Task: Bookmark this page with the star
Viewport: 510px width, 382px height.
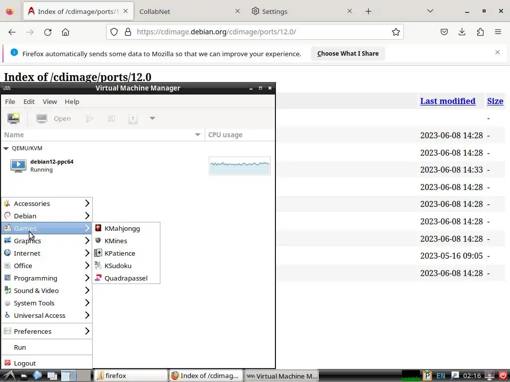Action: point(396,32)
